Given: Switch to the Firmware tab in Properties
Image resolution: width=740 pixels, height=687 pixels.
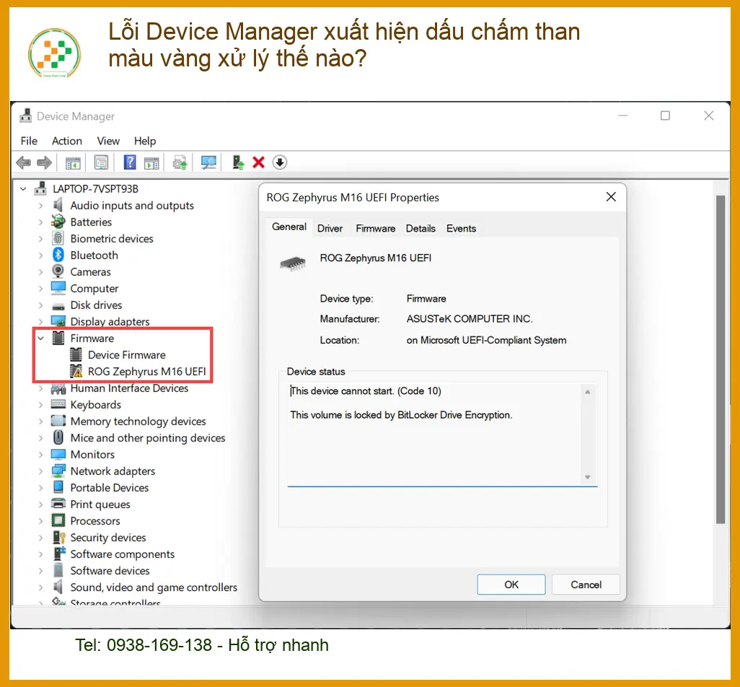Looking at the screenshot, I should [x=376, y=229].
